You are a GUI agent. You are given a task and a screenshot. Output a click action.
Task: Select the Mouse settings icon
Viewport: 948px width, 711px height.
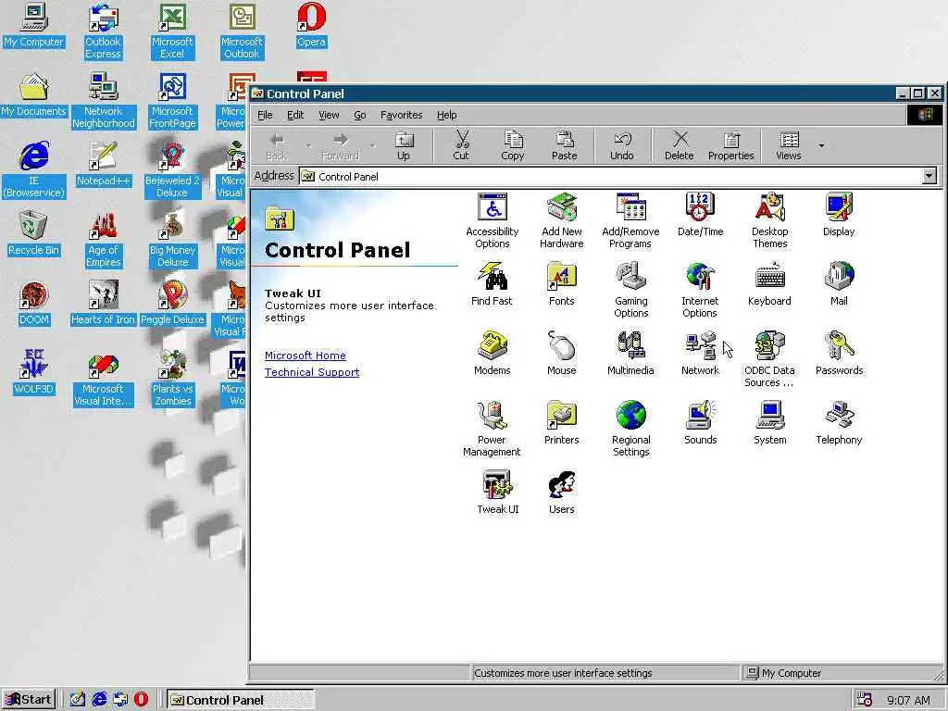point(562,354)
